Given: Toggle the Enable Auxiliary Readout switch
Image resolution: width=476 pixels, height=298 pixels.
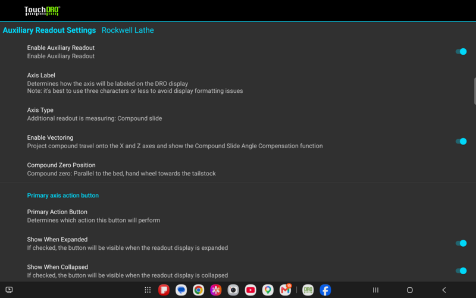Looking at the screenshot, I should click(x=461, y=52).
